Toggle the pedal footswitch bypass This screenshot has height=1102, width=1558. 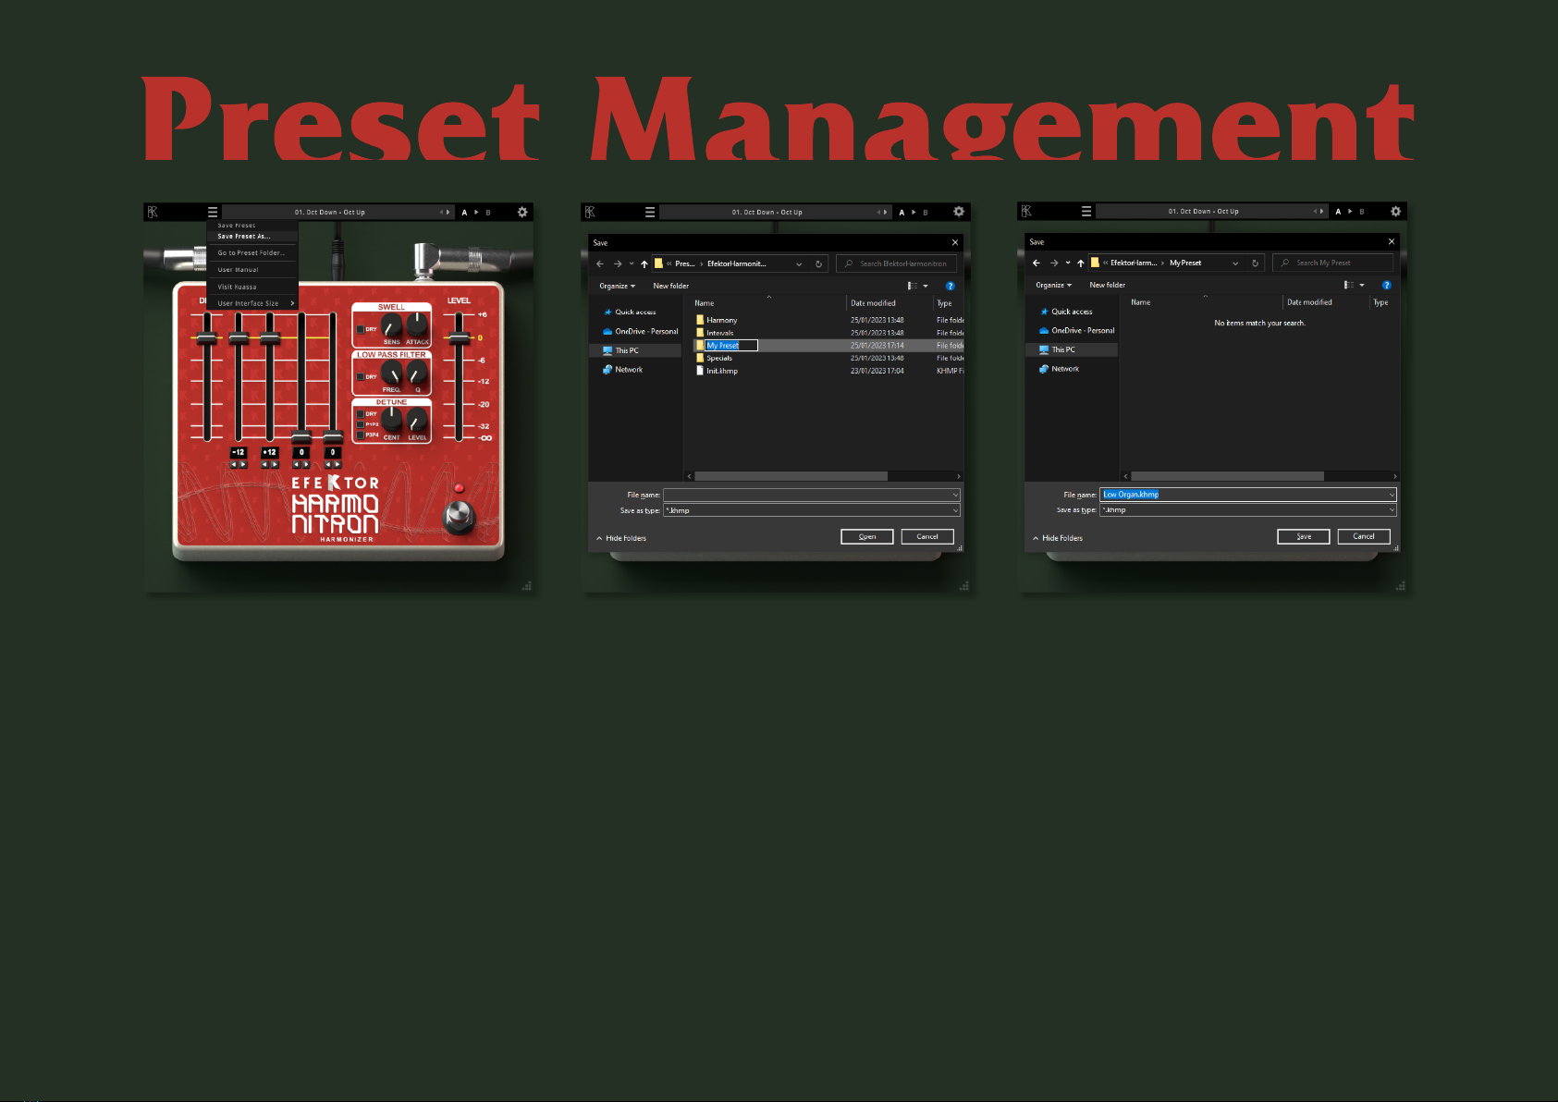[x=459, y=517]
